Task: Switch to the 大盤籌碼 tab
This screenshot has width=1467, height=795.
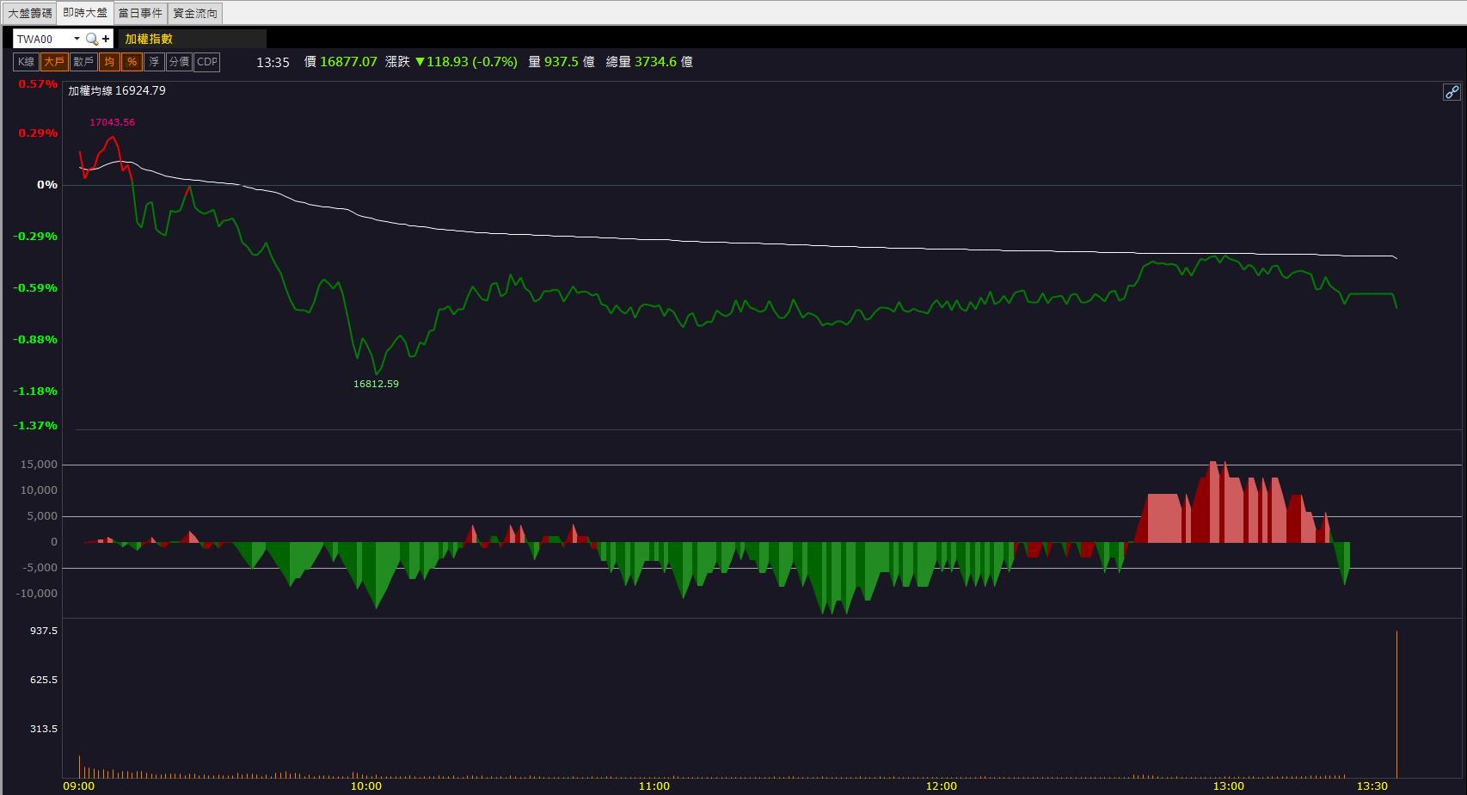Action: tap(30, 13)
